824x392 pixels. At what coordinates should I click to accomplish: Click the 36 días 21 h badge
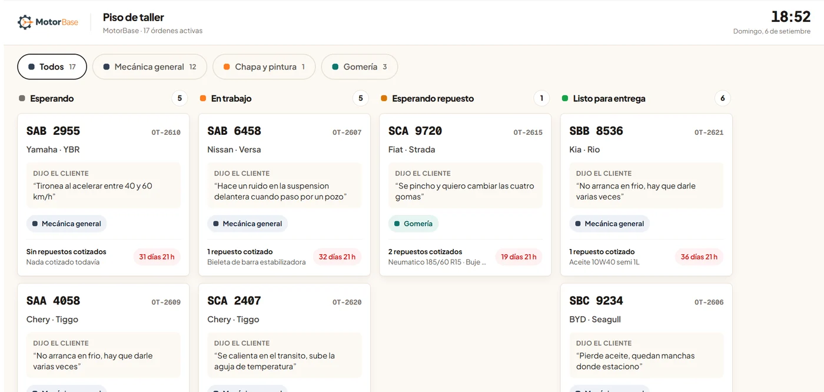(x=699, y=257)
